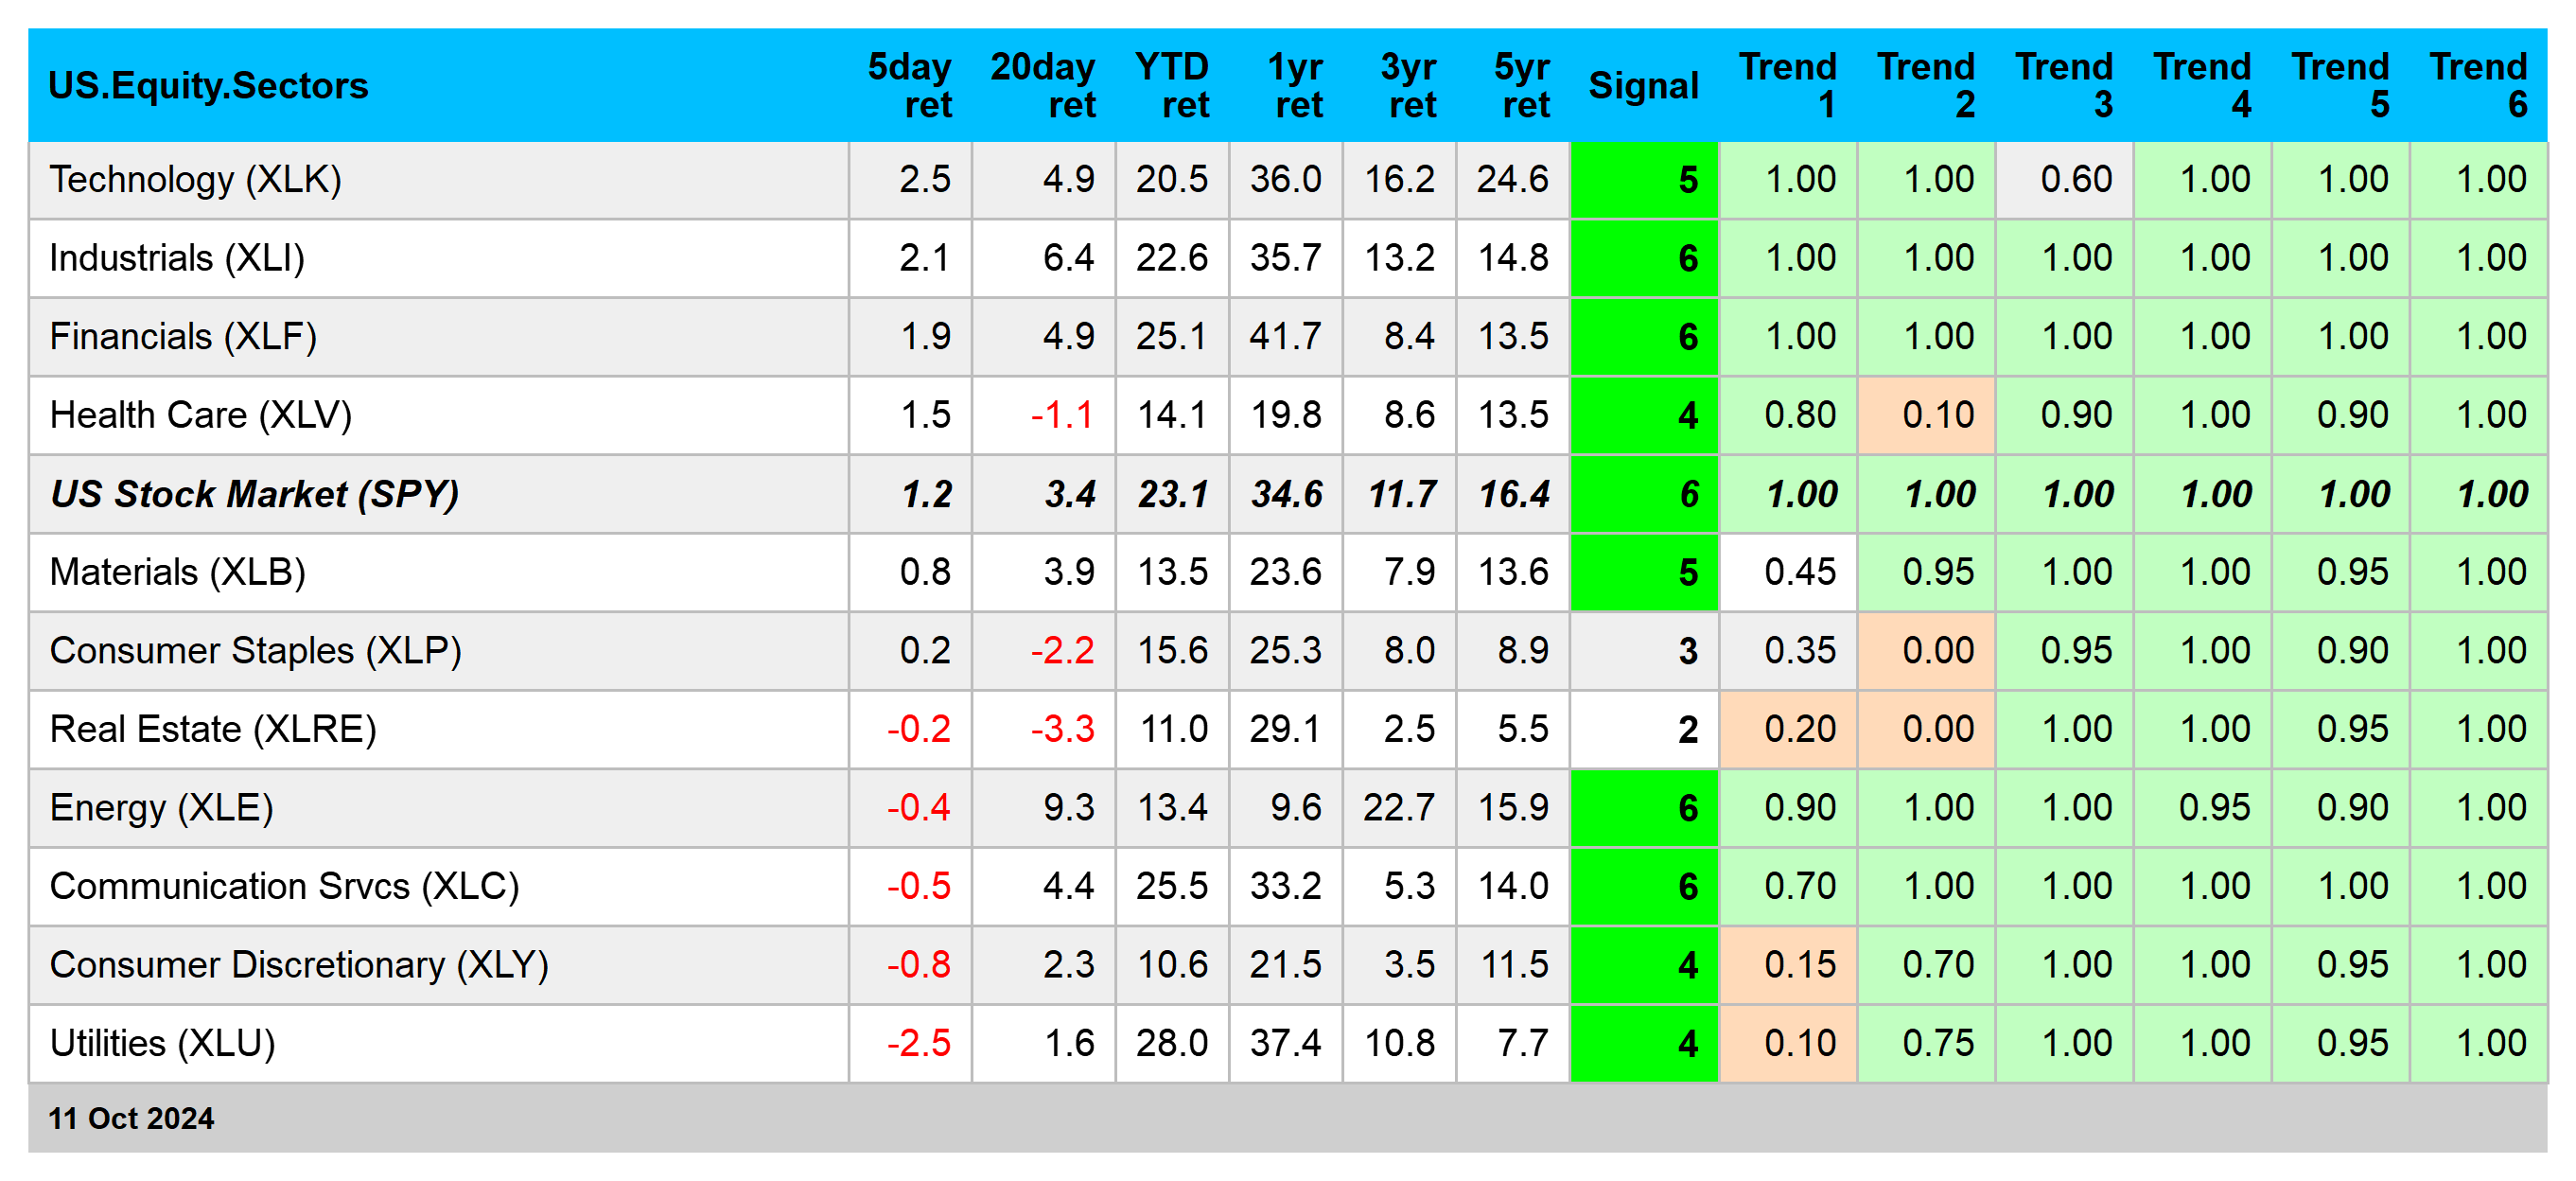Image resolution: width=2576 pixels, height=1181 pixels.
Task: Click the Trend 1 column header
Action: 1788,86
